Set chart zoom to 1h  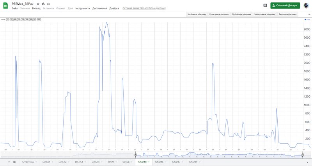(7, 20)
